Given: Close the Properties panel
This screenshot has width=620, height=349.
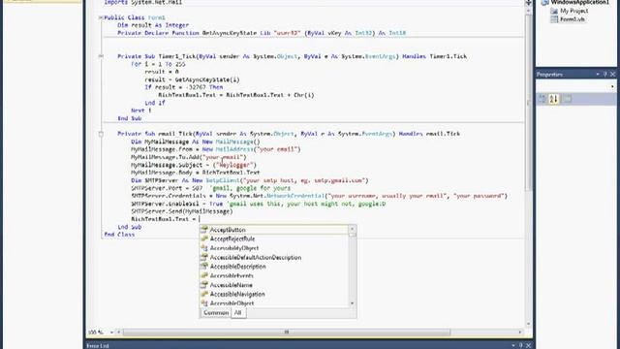Looking at the screenshot, I should coord(612,74).
